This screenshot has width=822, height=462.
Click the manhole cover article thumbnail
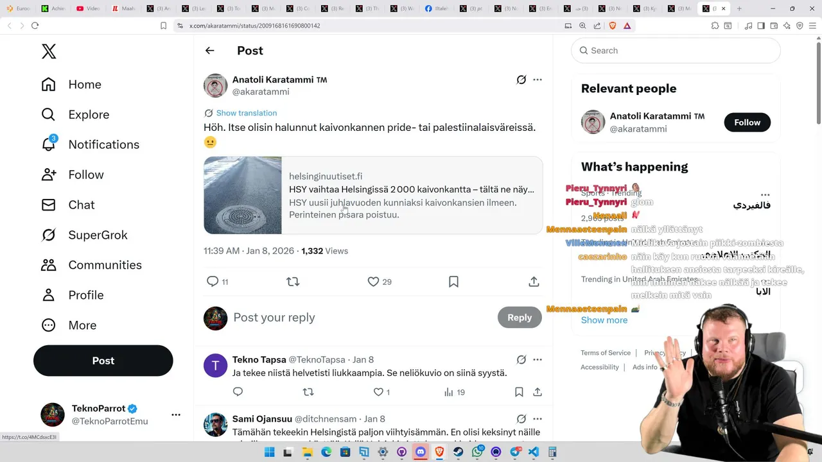[243, 195]
